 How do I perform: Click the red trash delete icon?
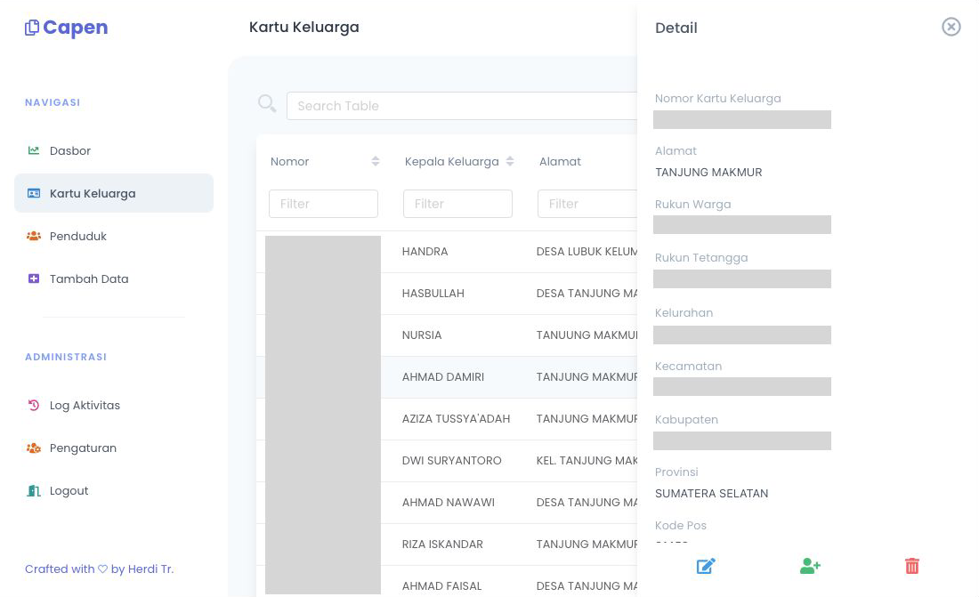pos(912,566)
